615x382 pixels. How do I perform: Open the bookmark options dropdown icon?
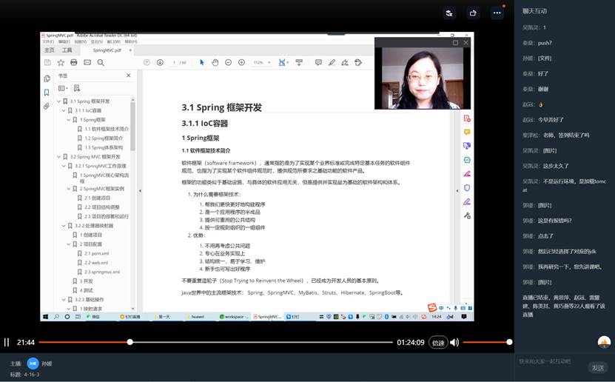coord(63,88)
